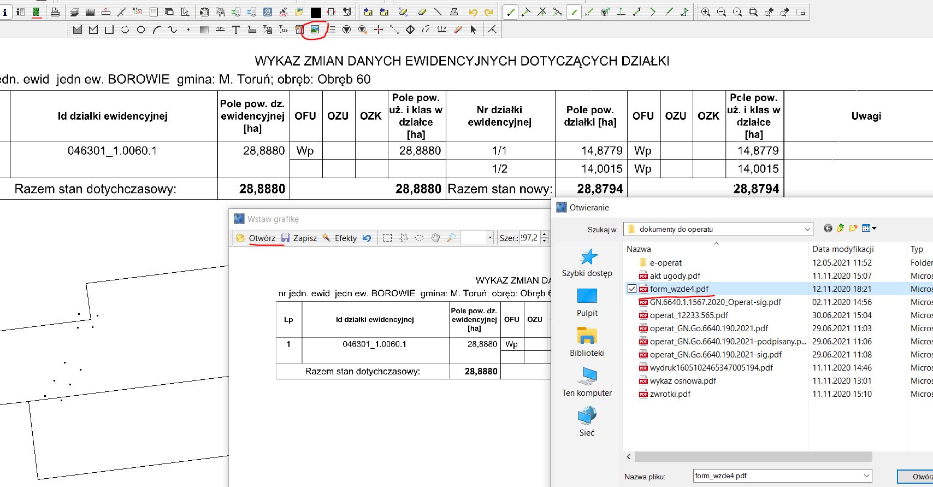Go to previous zoom view
This screenshot has height=487, width=933.
pos(769,12)
